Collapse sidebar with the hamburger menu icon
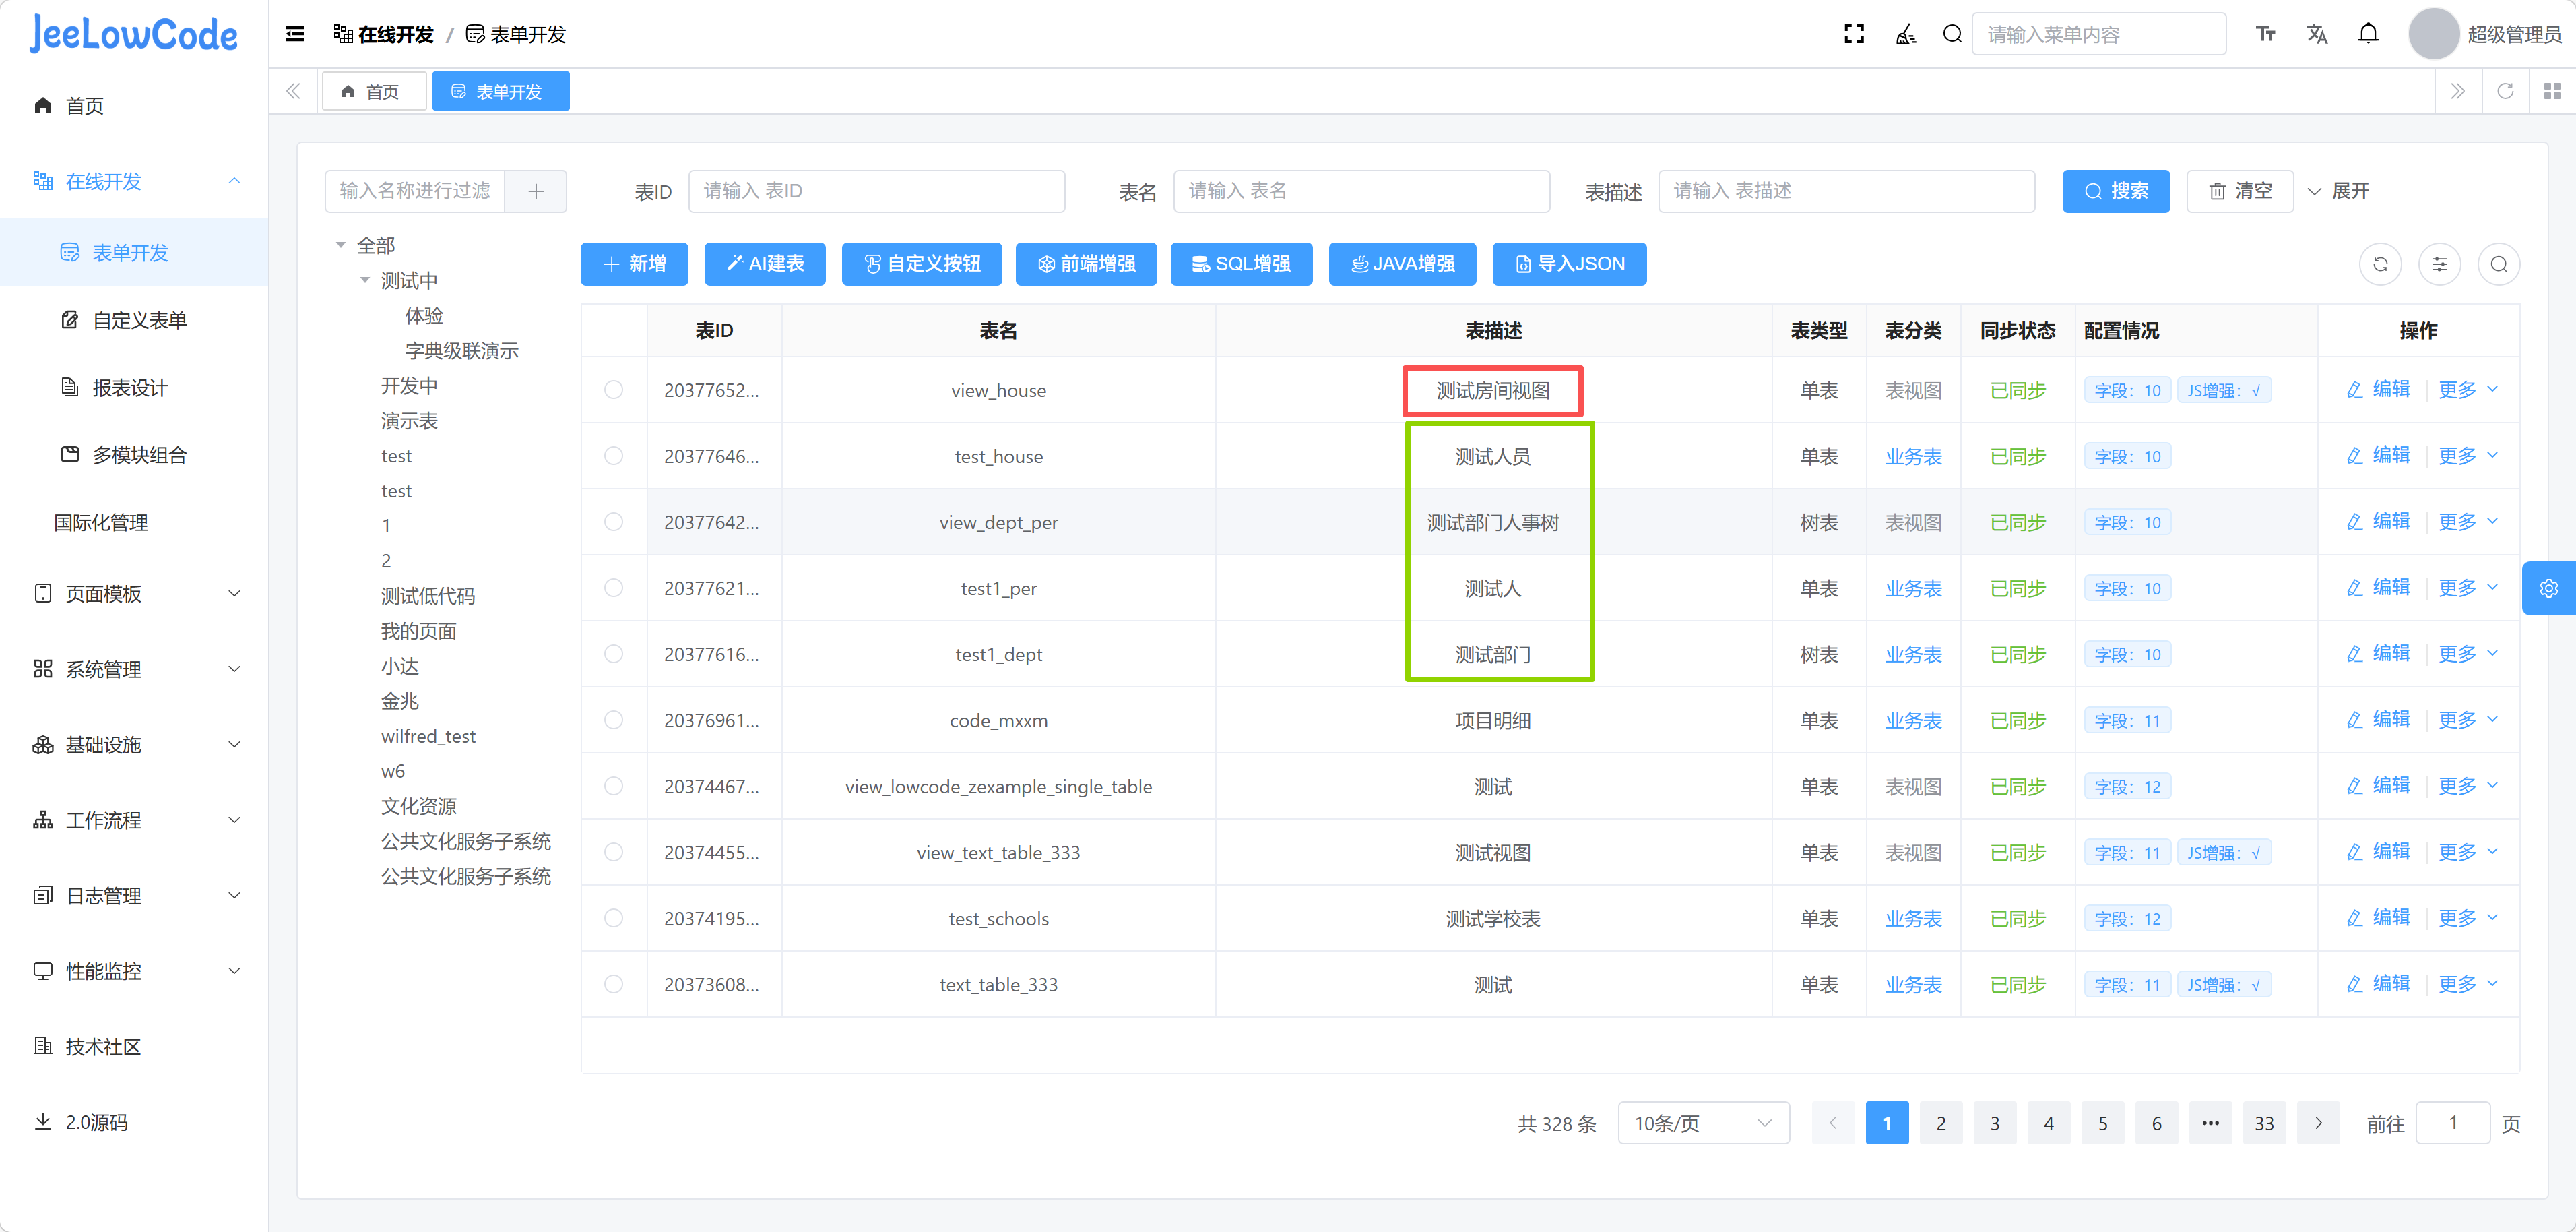The height and width of the screenshot is (1232, 2576). 295,34
